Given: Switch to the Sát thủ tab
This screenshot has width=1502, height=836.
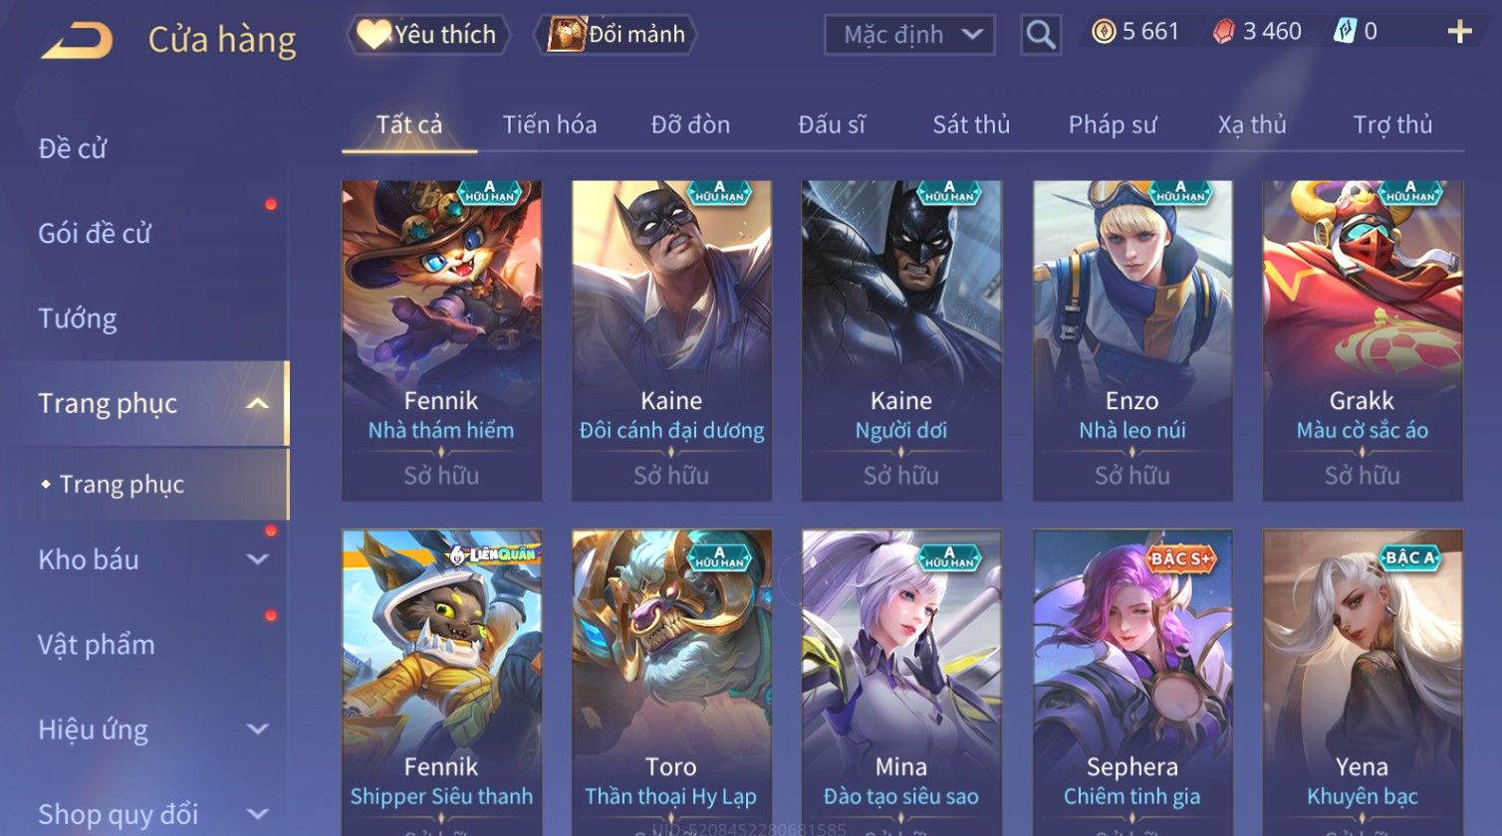Looking at the screenshot, I should 971,124.
